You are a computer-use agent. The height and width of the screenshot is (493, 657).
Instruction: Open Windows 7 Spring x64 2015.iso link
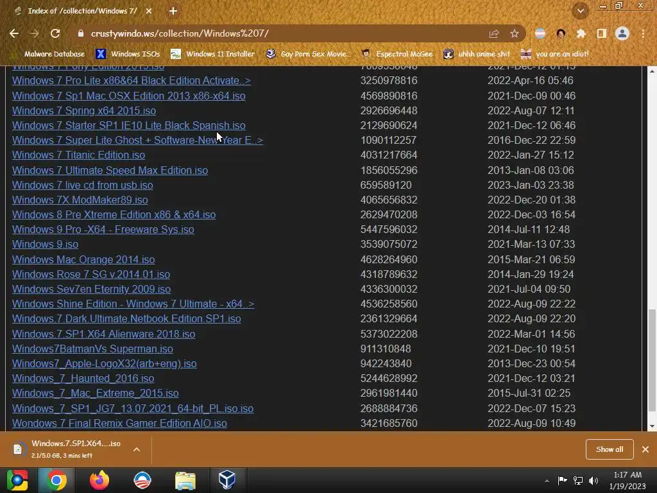click(x=84, y=110)
